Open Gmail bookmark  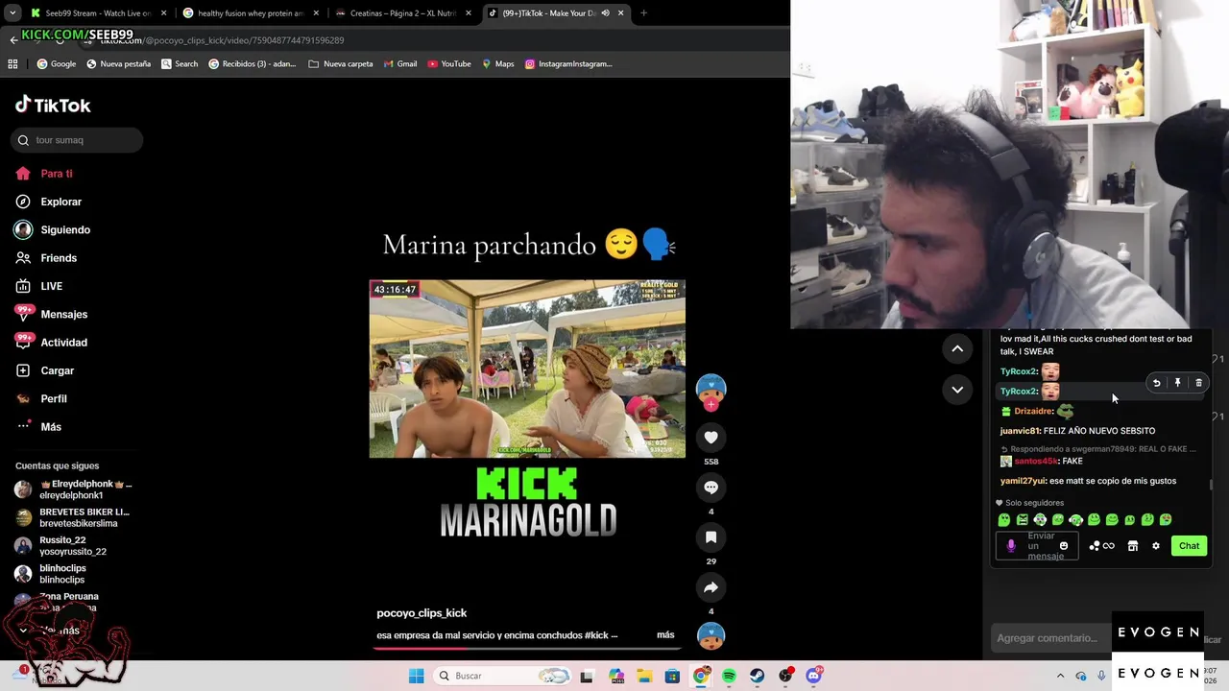(x=400, y=64)
